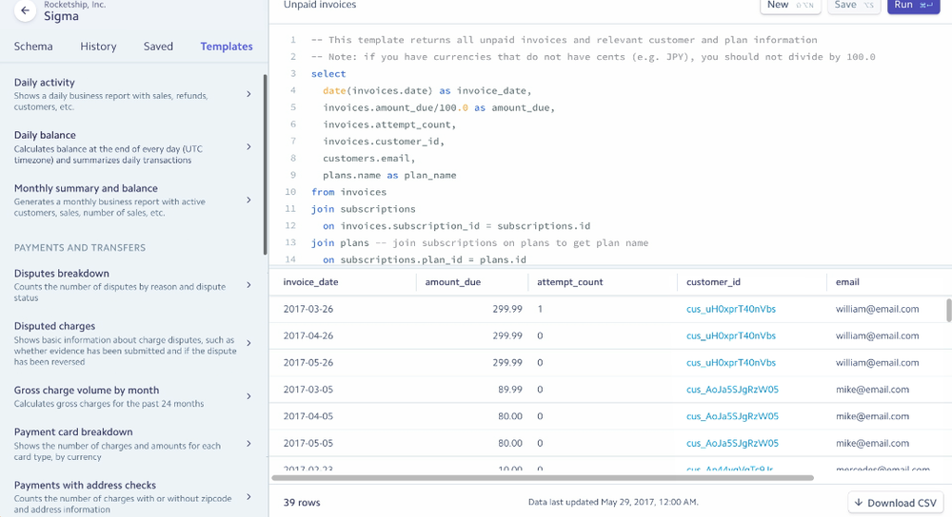Click the templates list scrollbar
The height and width of the screenshot is (517, 952).
coord(266,163)
